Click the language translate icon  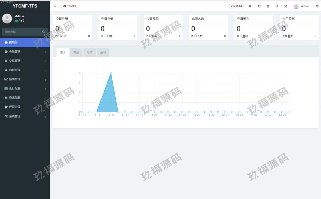[276, 6]
